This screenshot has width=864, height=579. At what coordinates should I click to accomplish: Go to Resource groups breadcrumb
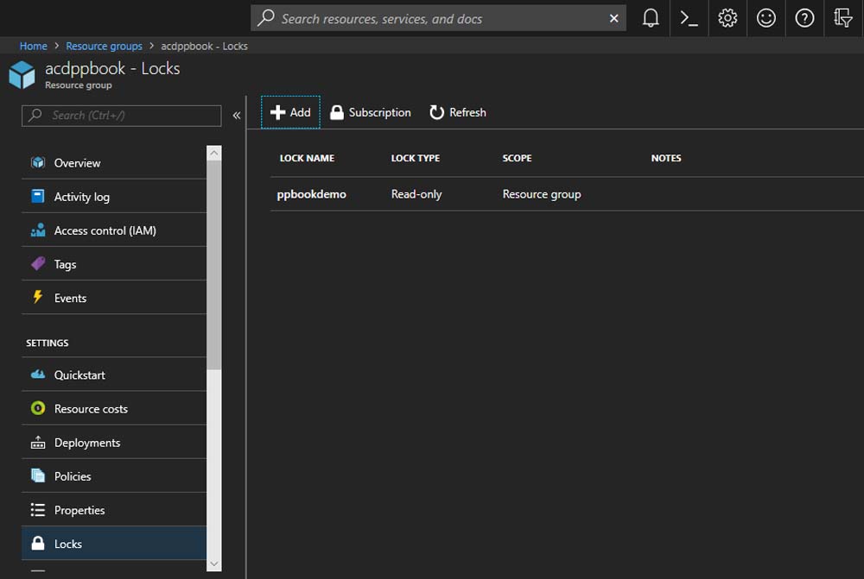click(x=104, y=46)
